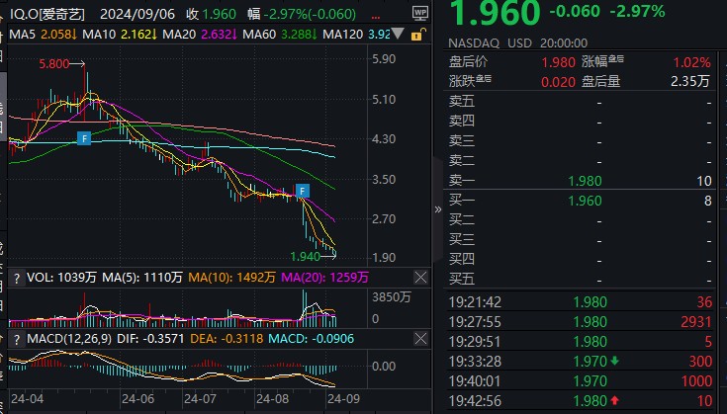
Task: Click the VOL: 1039万 label
Action: pos(61,278)
